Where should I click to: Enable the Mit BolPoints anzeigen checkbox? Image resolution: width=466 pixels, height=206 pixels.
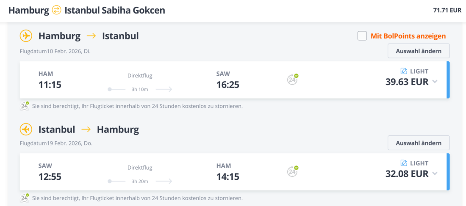tap(362, 36)
